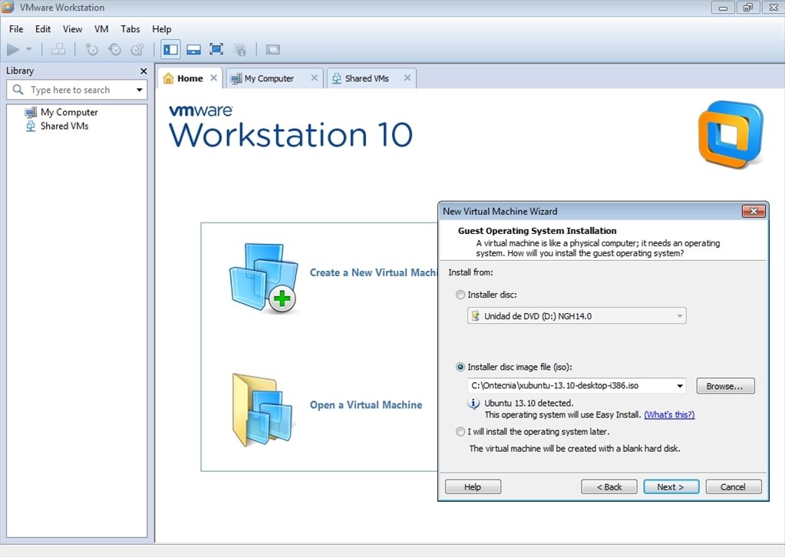Open the snapshot manager toolbar icon
This screenshot has width=785, height=557.
click(137, 49)
